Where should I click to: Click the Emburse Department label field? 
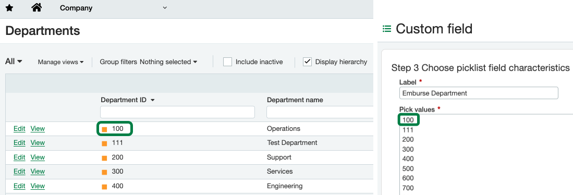point(479,93)
